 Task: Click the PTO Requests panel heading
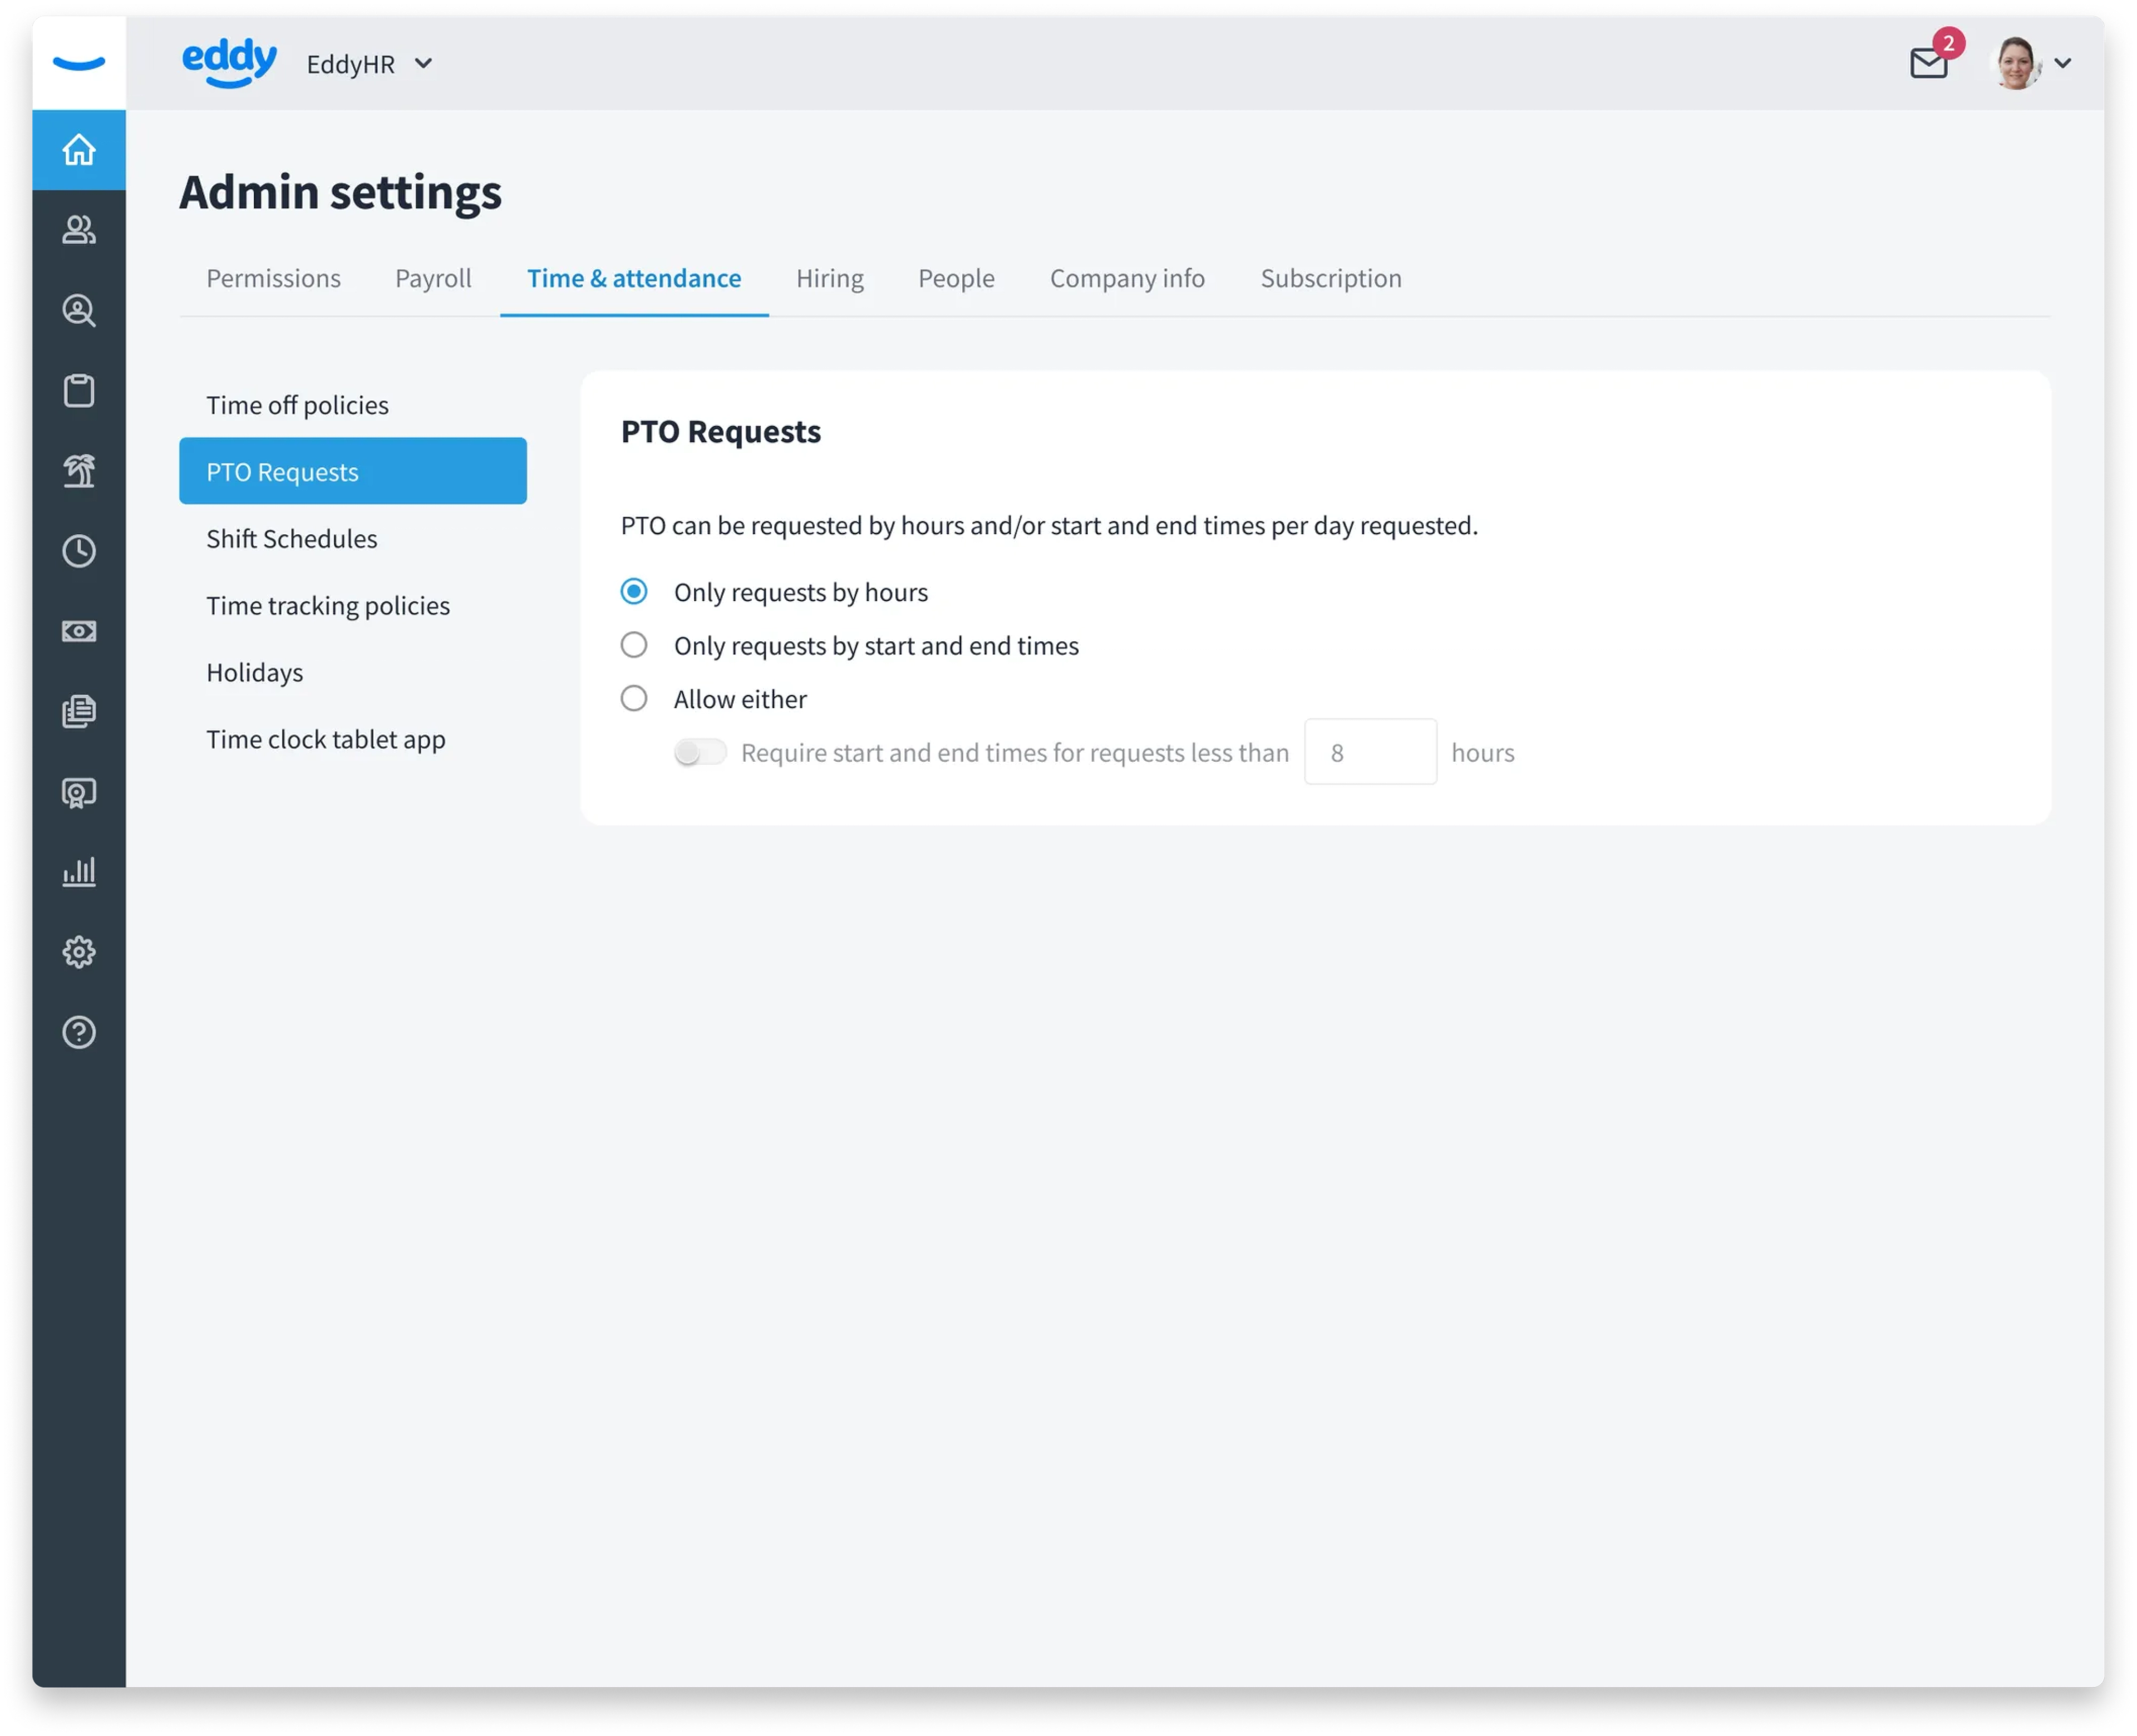click(720, 431)
